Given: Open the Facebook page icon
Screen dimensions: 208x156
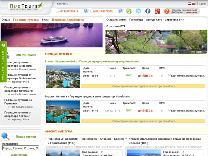Looking at the screenshot, I should click(x=148, y=11).
